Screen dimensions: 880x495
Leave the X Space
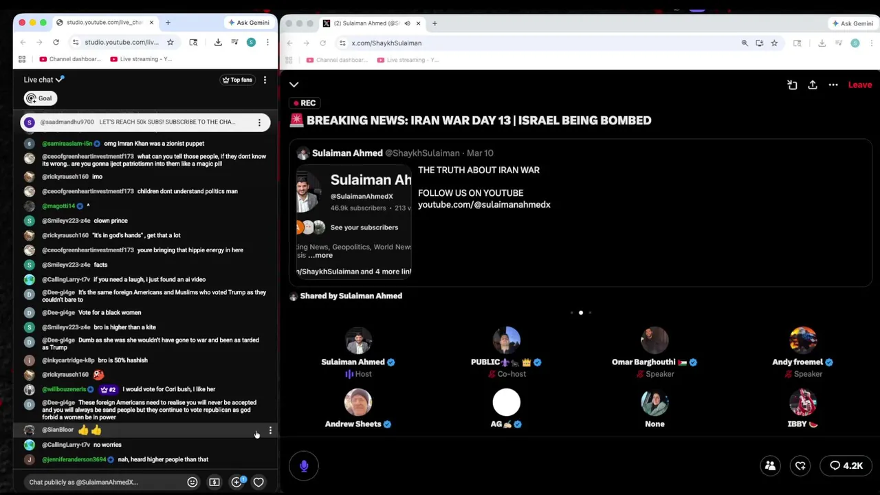coord(860,85)
